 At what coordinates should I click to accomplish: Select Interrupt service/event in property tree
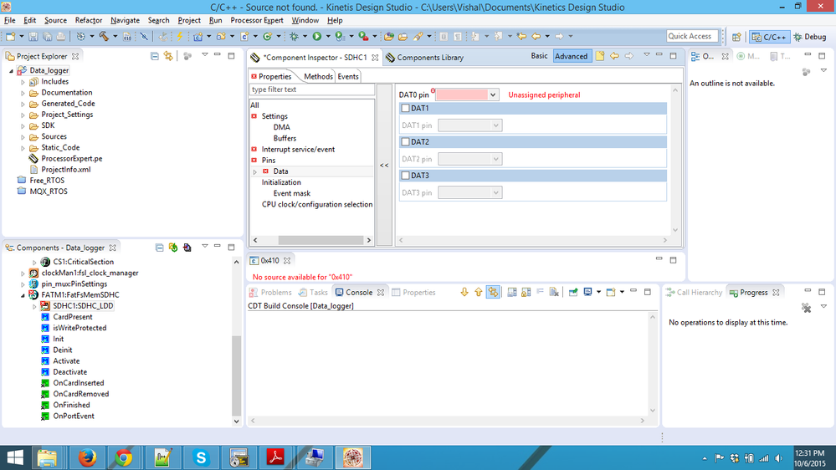(298, 149)
